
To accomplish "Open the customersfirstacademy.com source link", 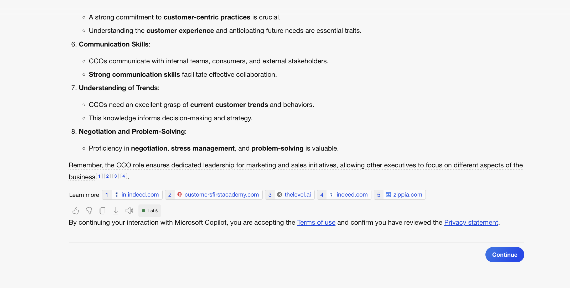I will [x=221, y=195].
